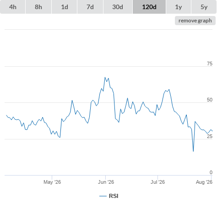Choose the 7d range tab

click(90, 7)
